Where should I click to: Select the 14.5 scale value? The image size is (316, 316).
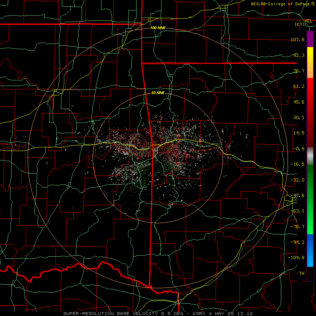pos(299,133)
